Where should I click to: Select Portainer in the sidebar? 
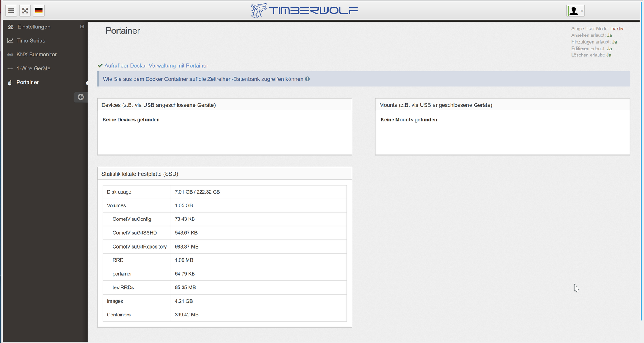pyautogui.click(x=28, y=82)
